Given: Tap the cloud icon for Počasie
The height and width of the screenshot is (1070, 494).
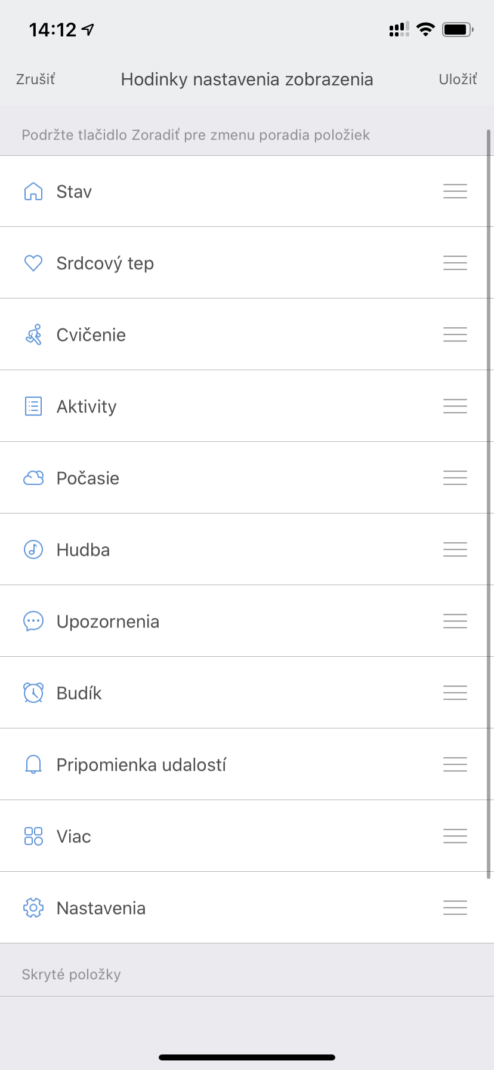Looking at the screenshot, I should (x=33, y=478).
